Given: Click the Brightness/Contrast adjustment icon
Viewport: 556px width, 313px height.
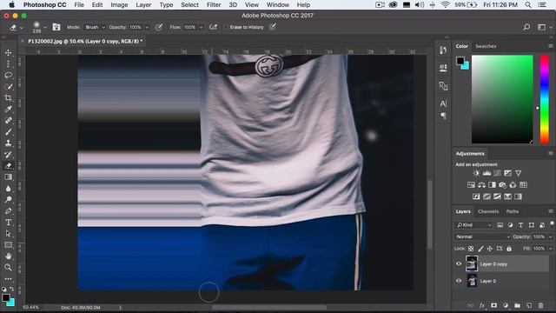Looking at the screenshot, I should click(476, 173).
